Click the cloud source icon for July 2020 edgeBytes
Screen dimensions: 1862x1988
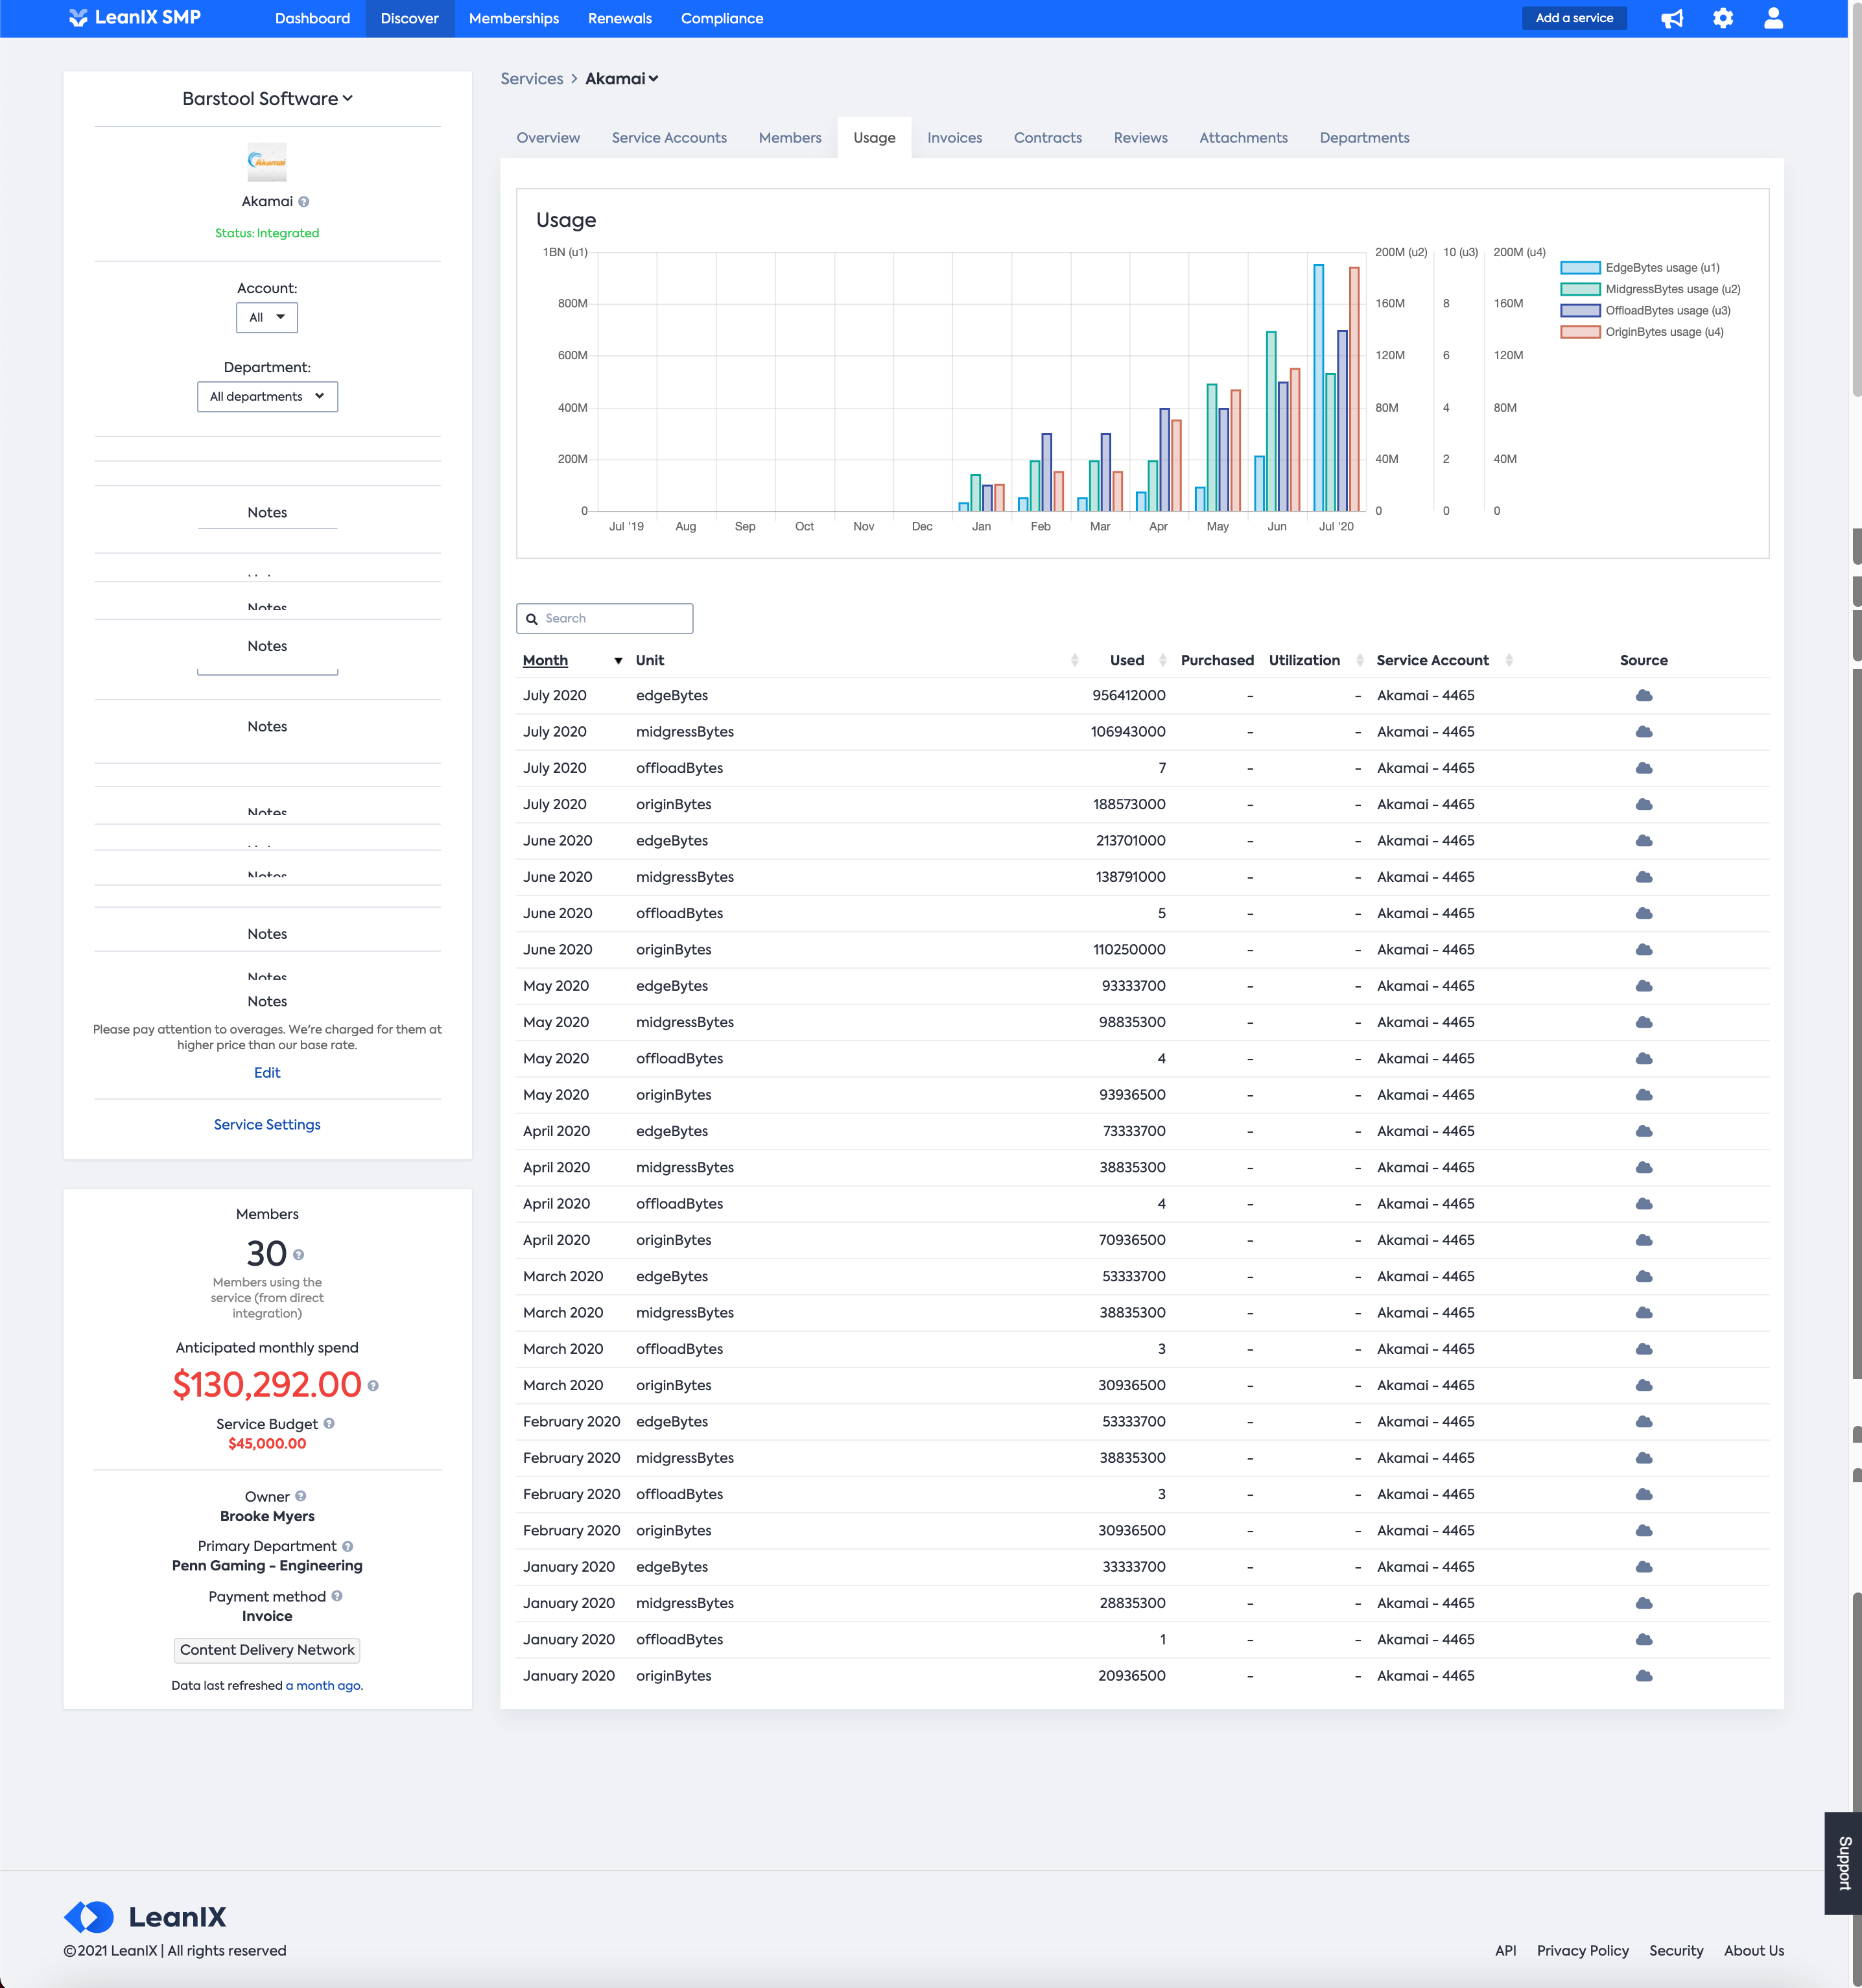(x=1643, y=695)
